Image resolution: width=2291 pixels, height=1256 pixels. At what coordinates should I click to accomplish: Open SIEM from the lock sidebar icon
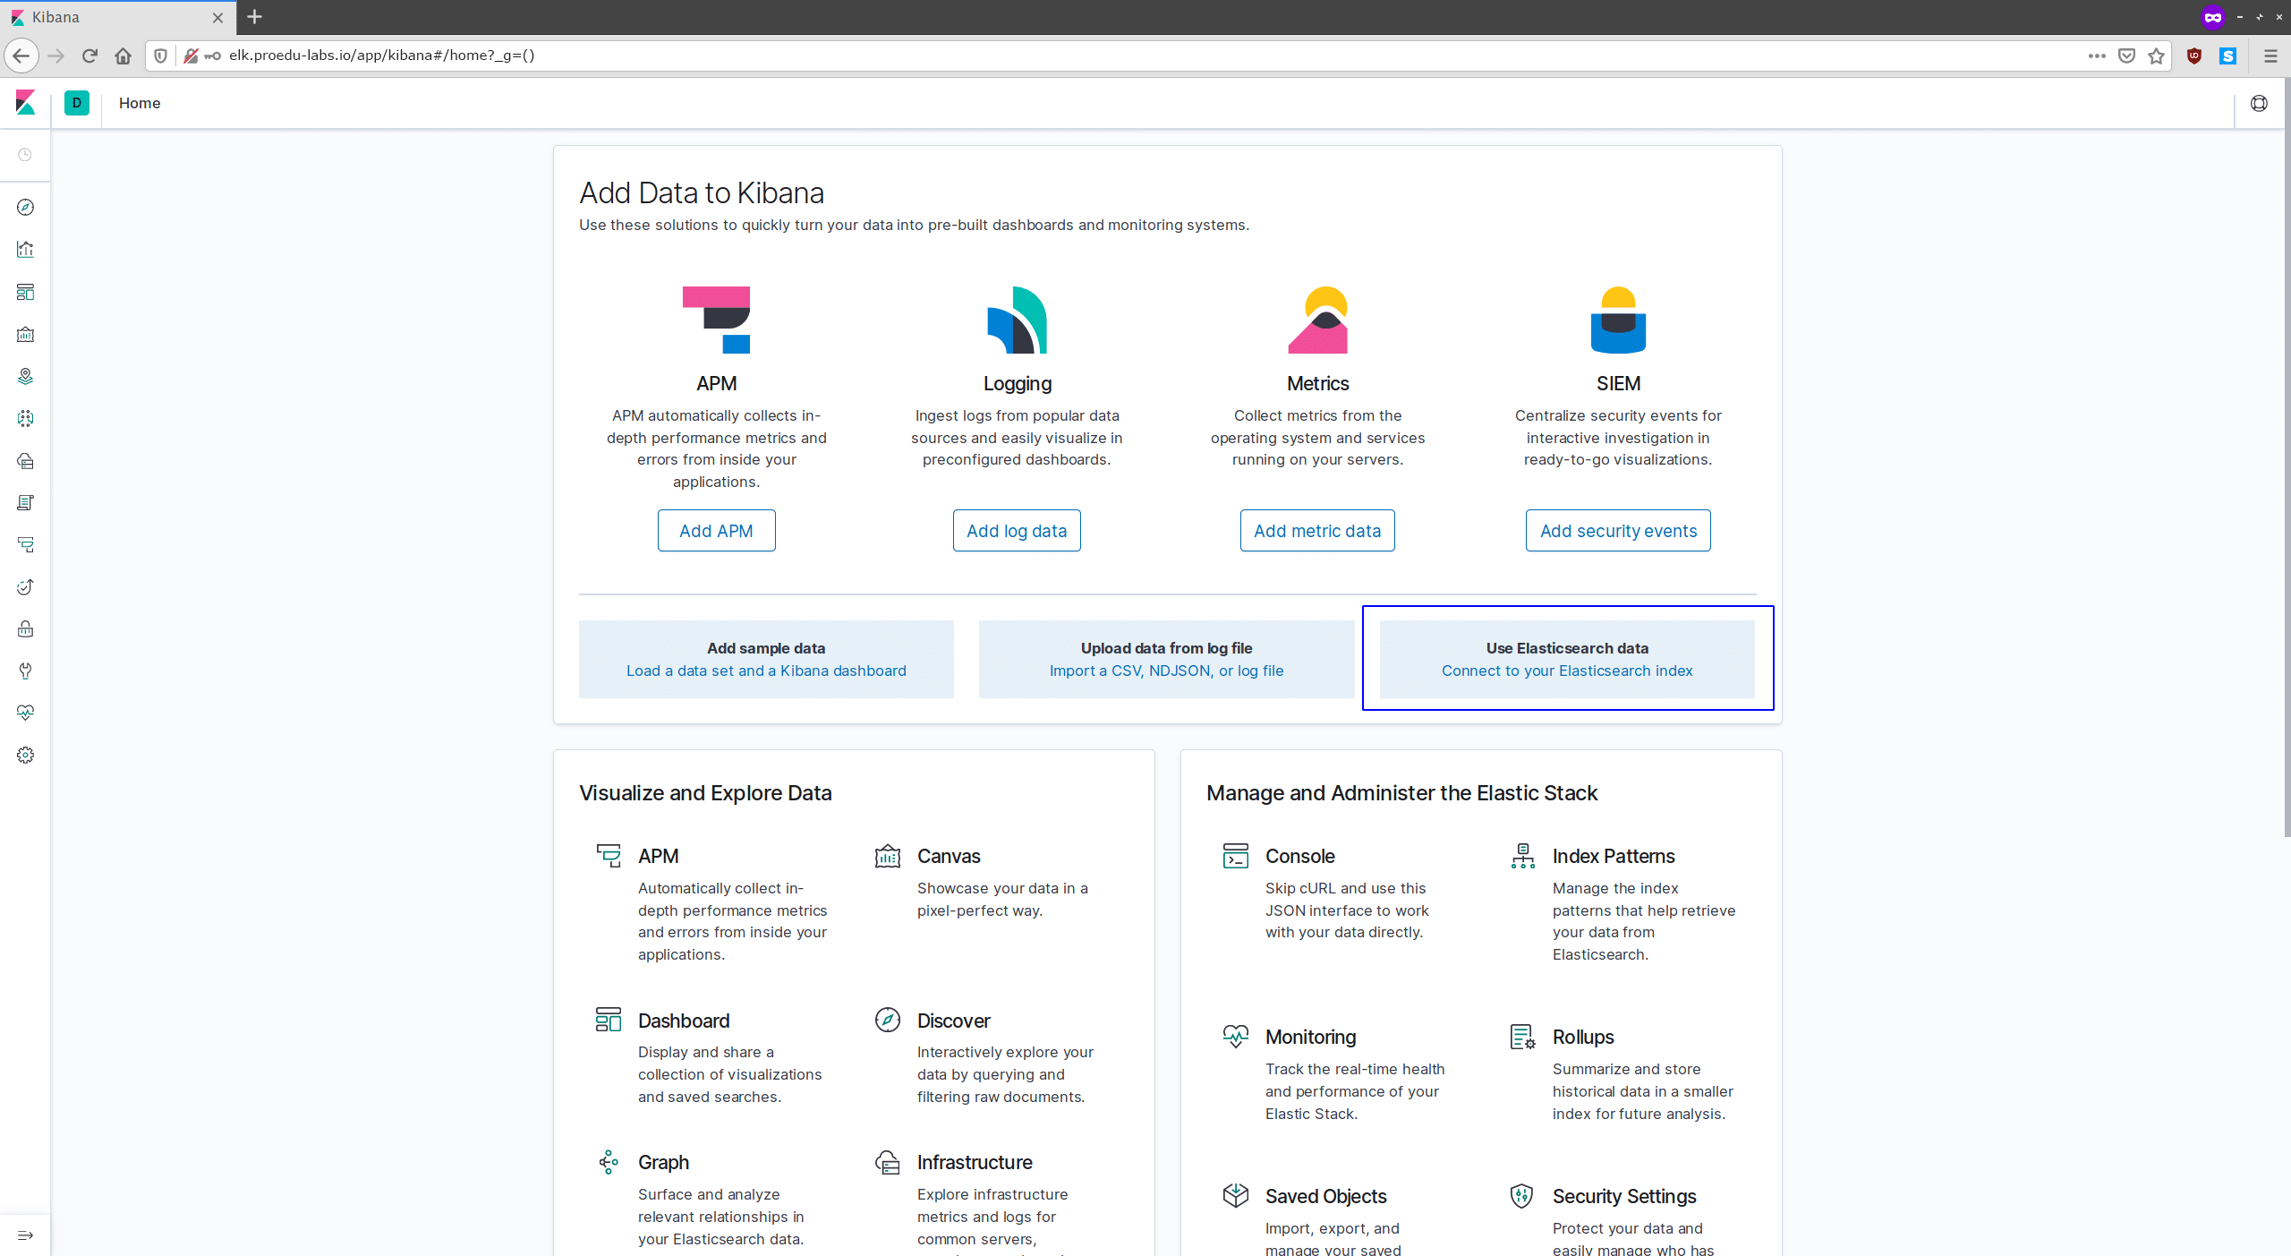[x=25, y=628]
